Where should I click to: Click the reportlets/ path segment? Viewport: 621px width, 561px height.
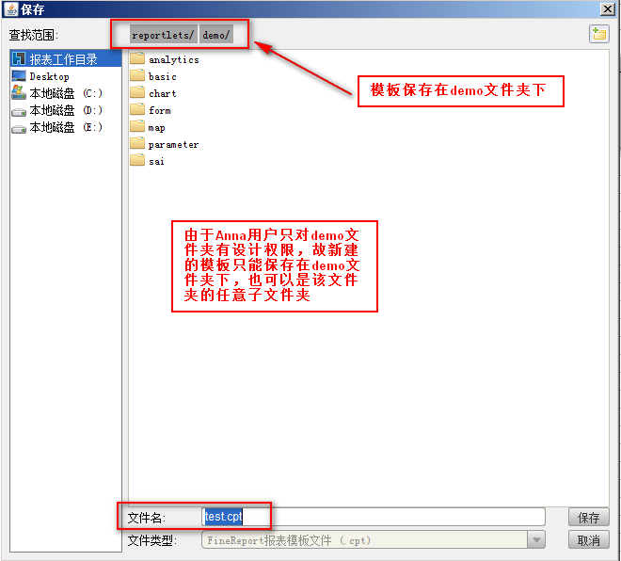(163, 35)
